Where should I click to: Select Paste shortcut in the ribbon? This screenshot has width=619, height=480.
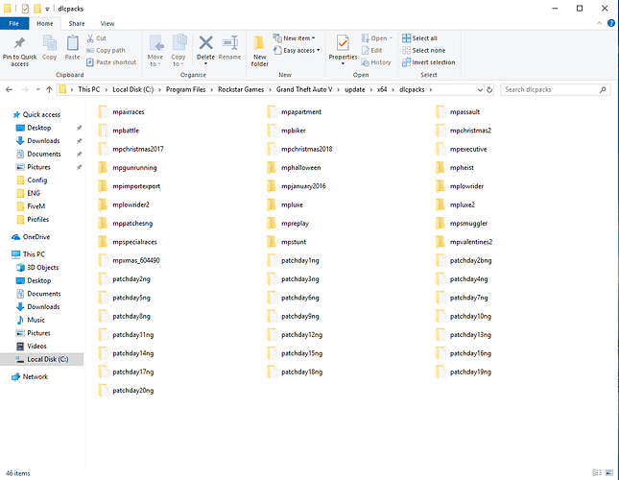111,62
